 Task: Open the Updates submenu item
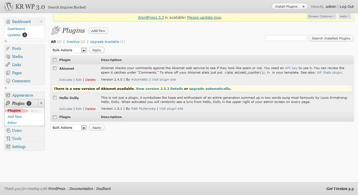[x=14, y=35]
